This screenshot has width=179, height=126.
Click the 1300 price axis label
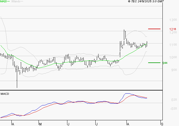172,20
